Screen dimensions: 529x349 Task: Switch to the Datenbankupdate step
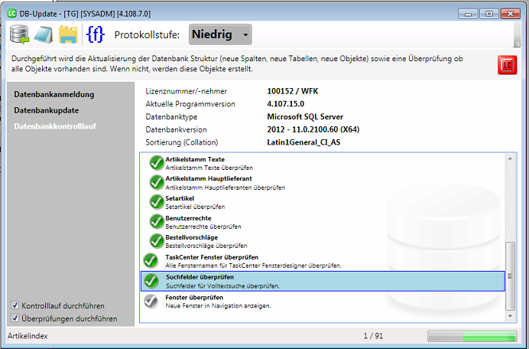pyautogui.click(x=47, y=110)
